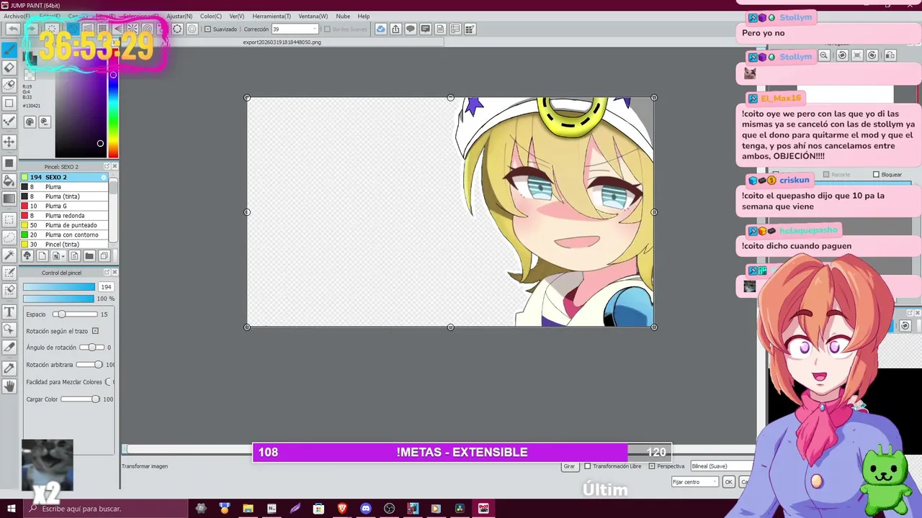This screenshot has height=518, width=922.
Task: Select the Text tool
Action: pos(9,312)
